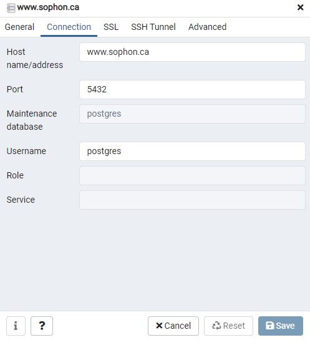Click the X icon on Cancel
Screen dimensions: 310x340
tap(159, 326)
